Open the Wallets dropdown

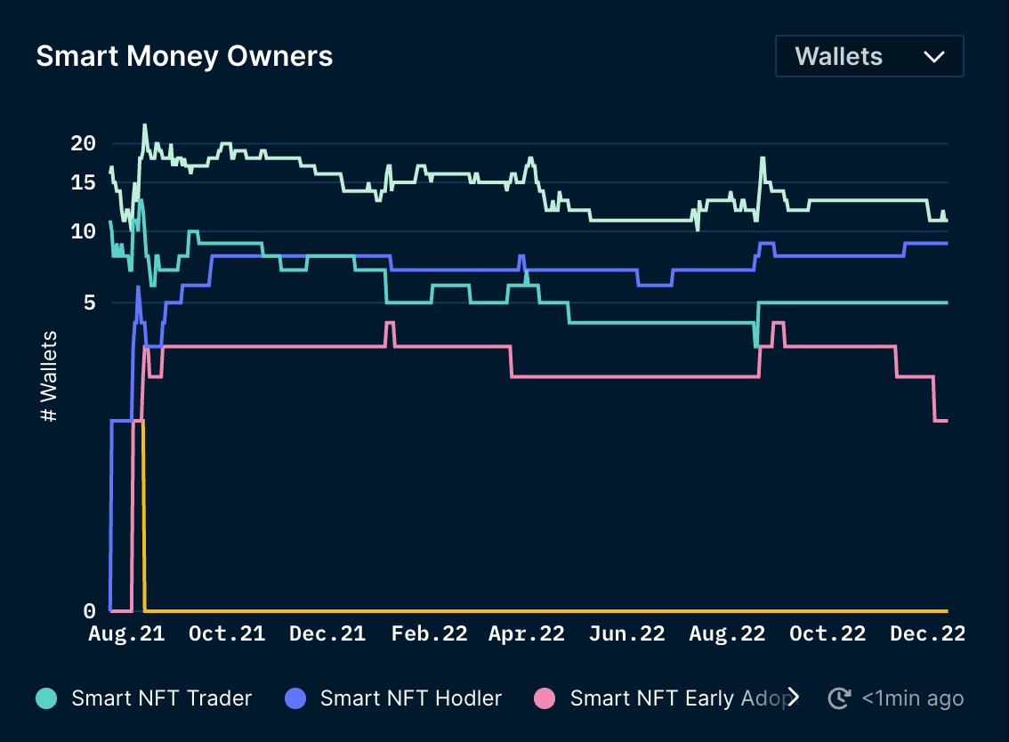[868, 57]
